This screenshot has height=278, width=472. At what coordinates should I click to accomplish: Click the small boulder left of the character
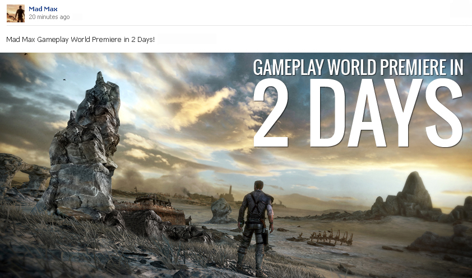pyautogui.click(x=220, y=210)
